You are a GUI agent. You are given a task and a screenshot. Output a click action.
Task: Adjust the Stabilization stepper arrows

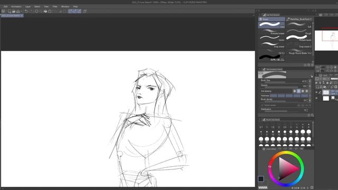tap(307, 110)
